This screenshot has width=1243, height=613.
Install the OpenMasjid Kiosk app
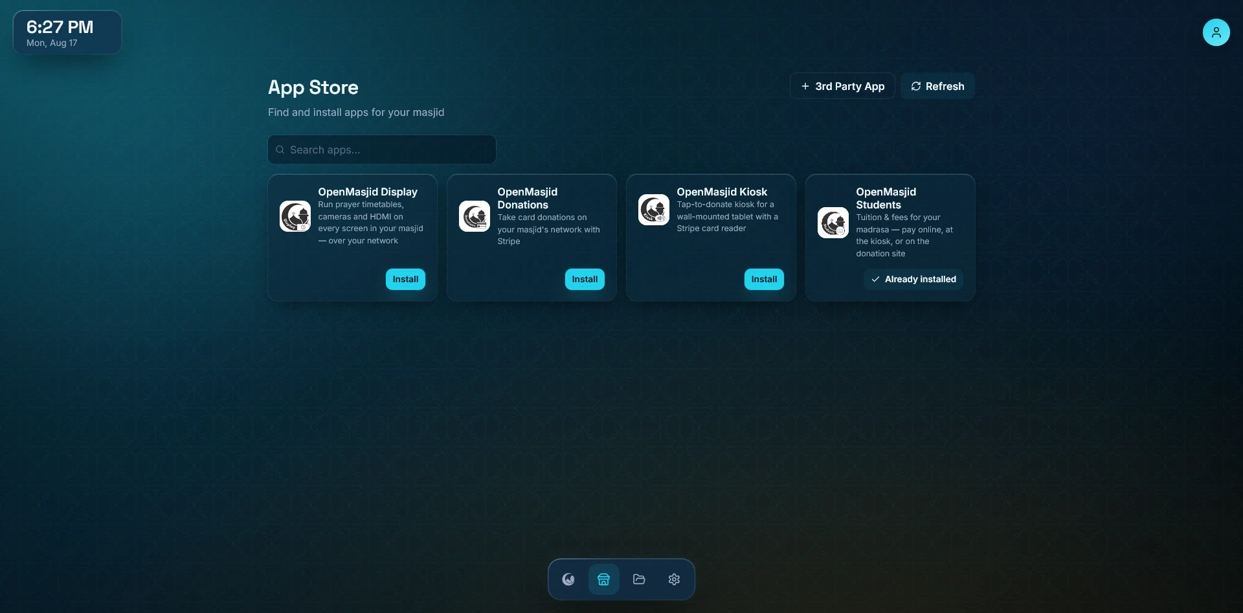[x=764, y=279]
